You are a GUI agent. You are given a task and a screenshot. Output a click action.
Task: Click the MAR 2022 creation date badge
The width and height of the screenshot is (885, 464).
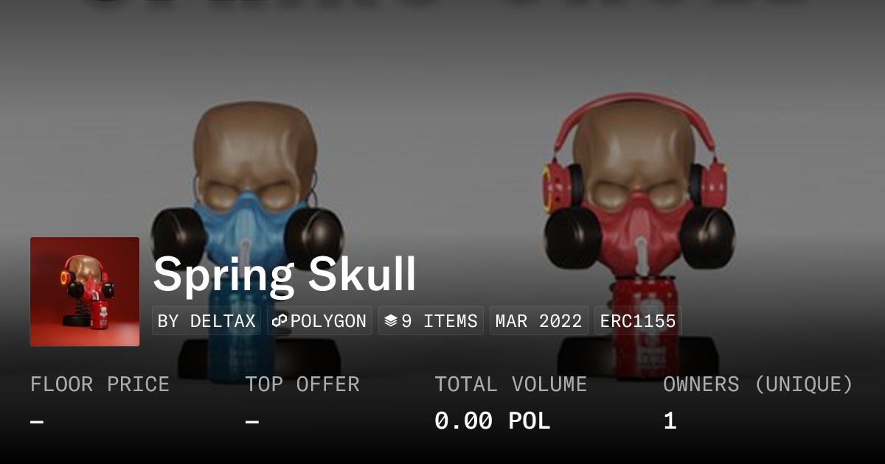tap(539, 321)
